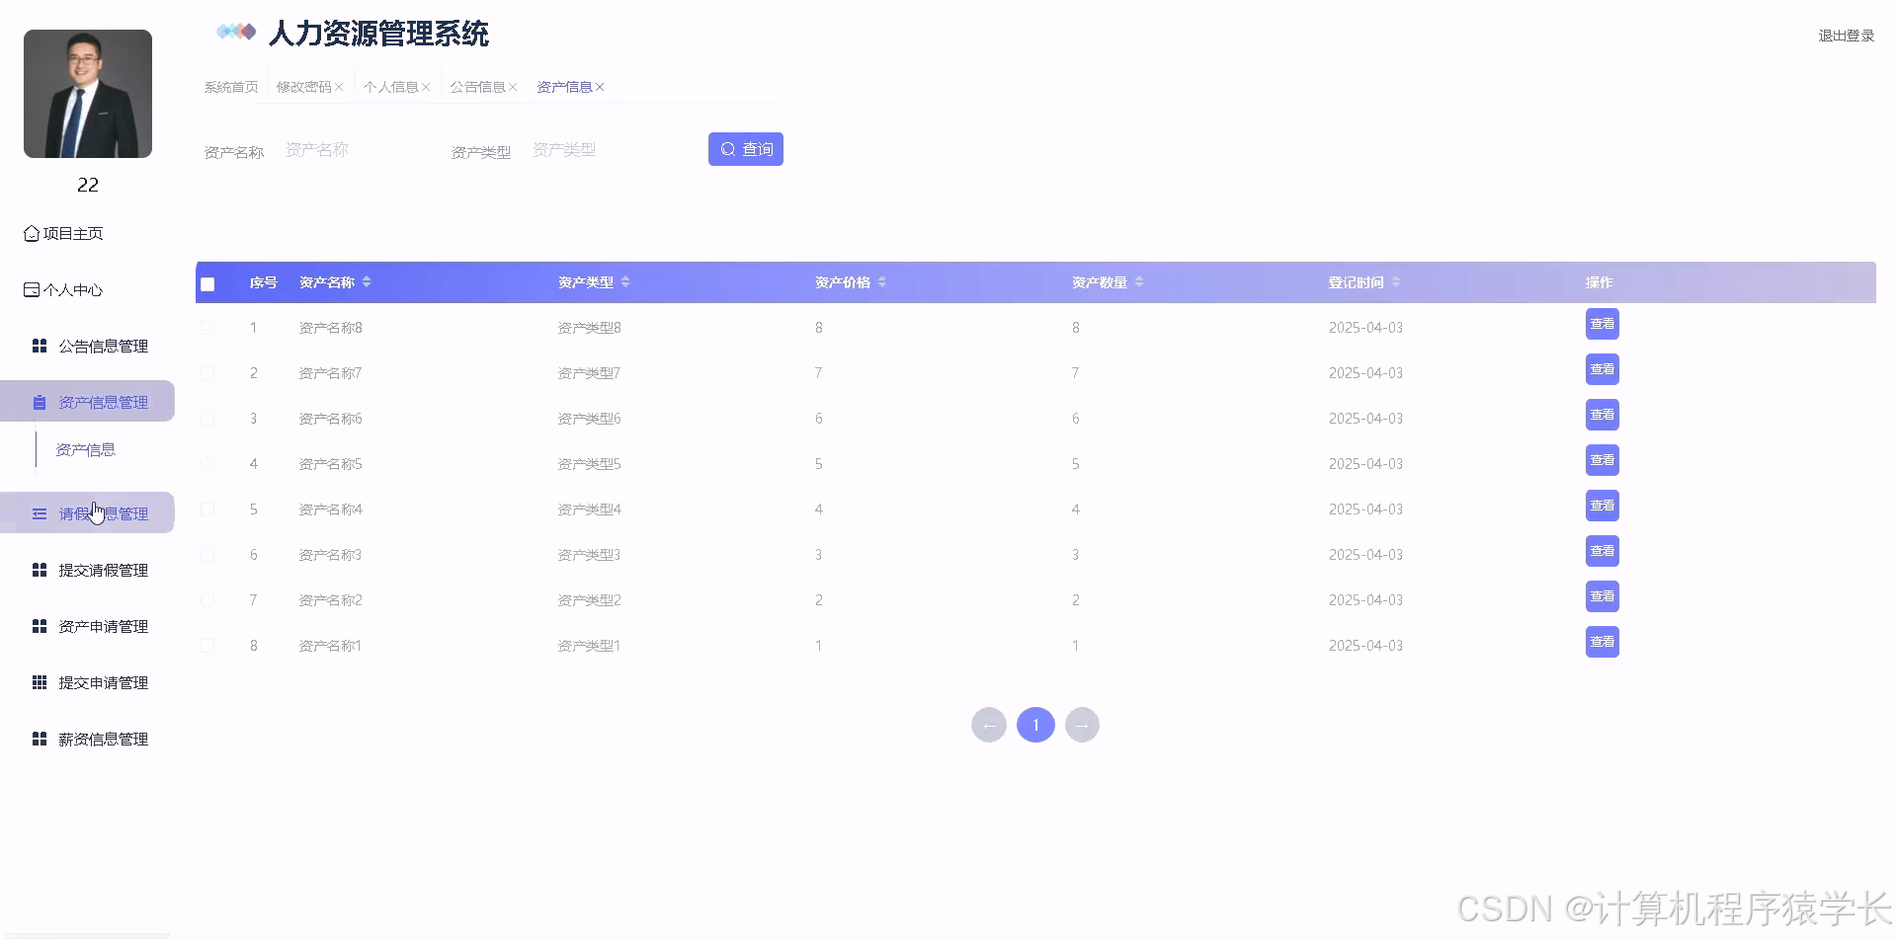This screenshot has width=1897, height=940.
Task: Select the 资产申请管理 sidebar icon
Action: (40, 626)
